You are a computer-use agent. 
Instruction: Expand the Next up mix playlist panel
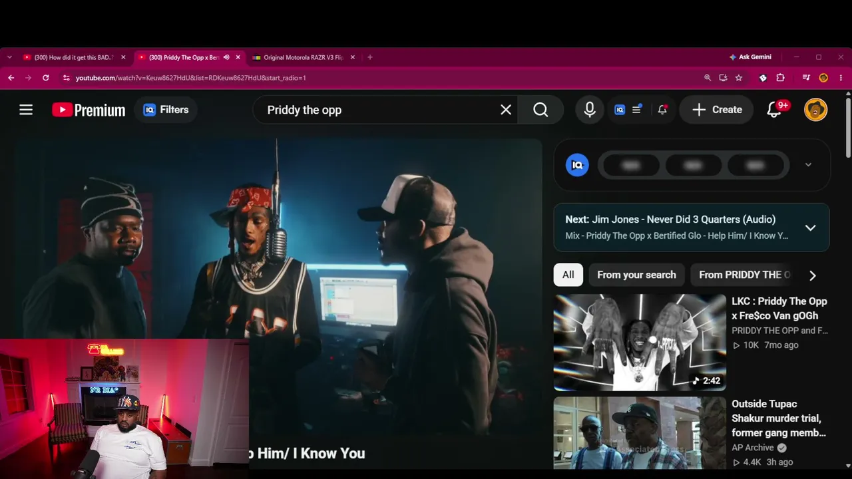(x=810, y=228)
